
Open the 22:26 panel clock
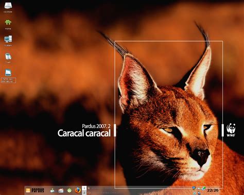click(213, 190)
